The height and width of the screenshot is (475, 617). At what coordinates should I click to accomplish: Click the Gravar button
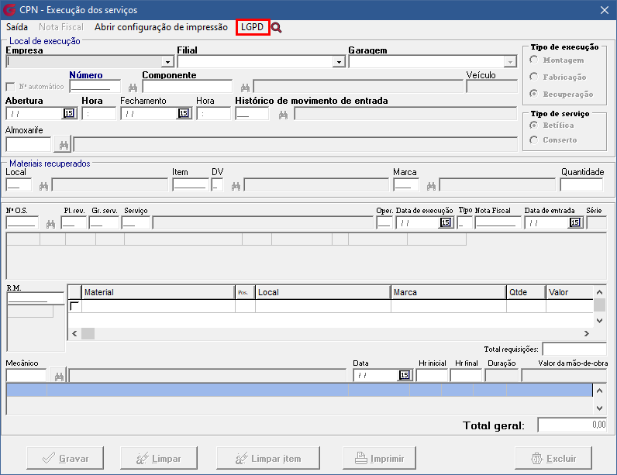[65, 458]
